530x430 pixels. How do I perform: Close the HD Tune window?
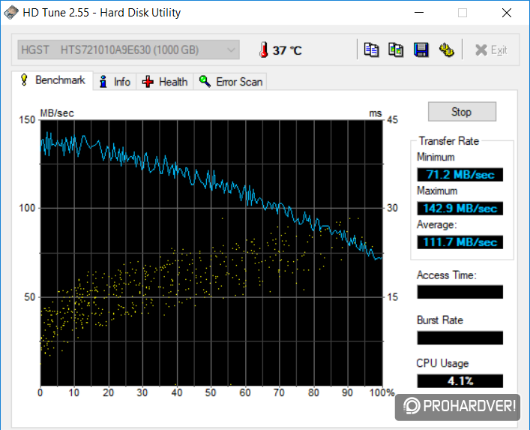pyautogui.click(x=506, y=13)
